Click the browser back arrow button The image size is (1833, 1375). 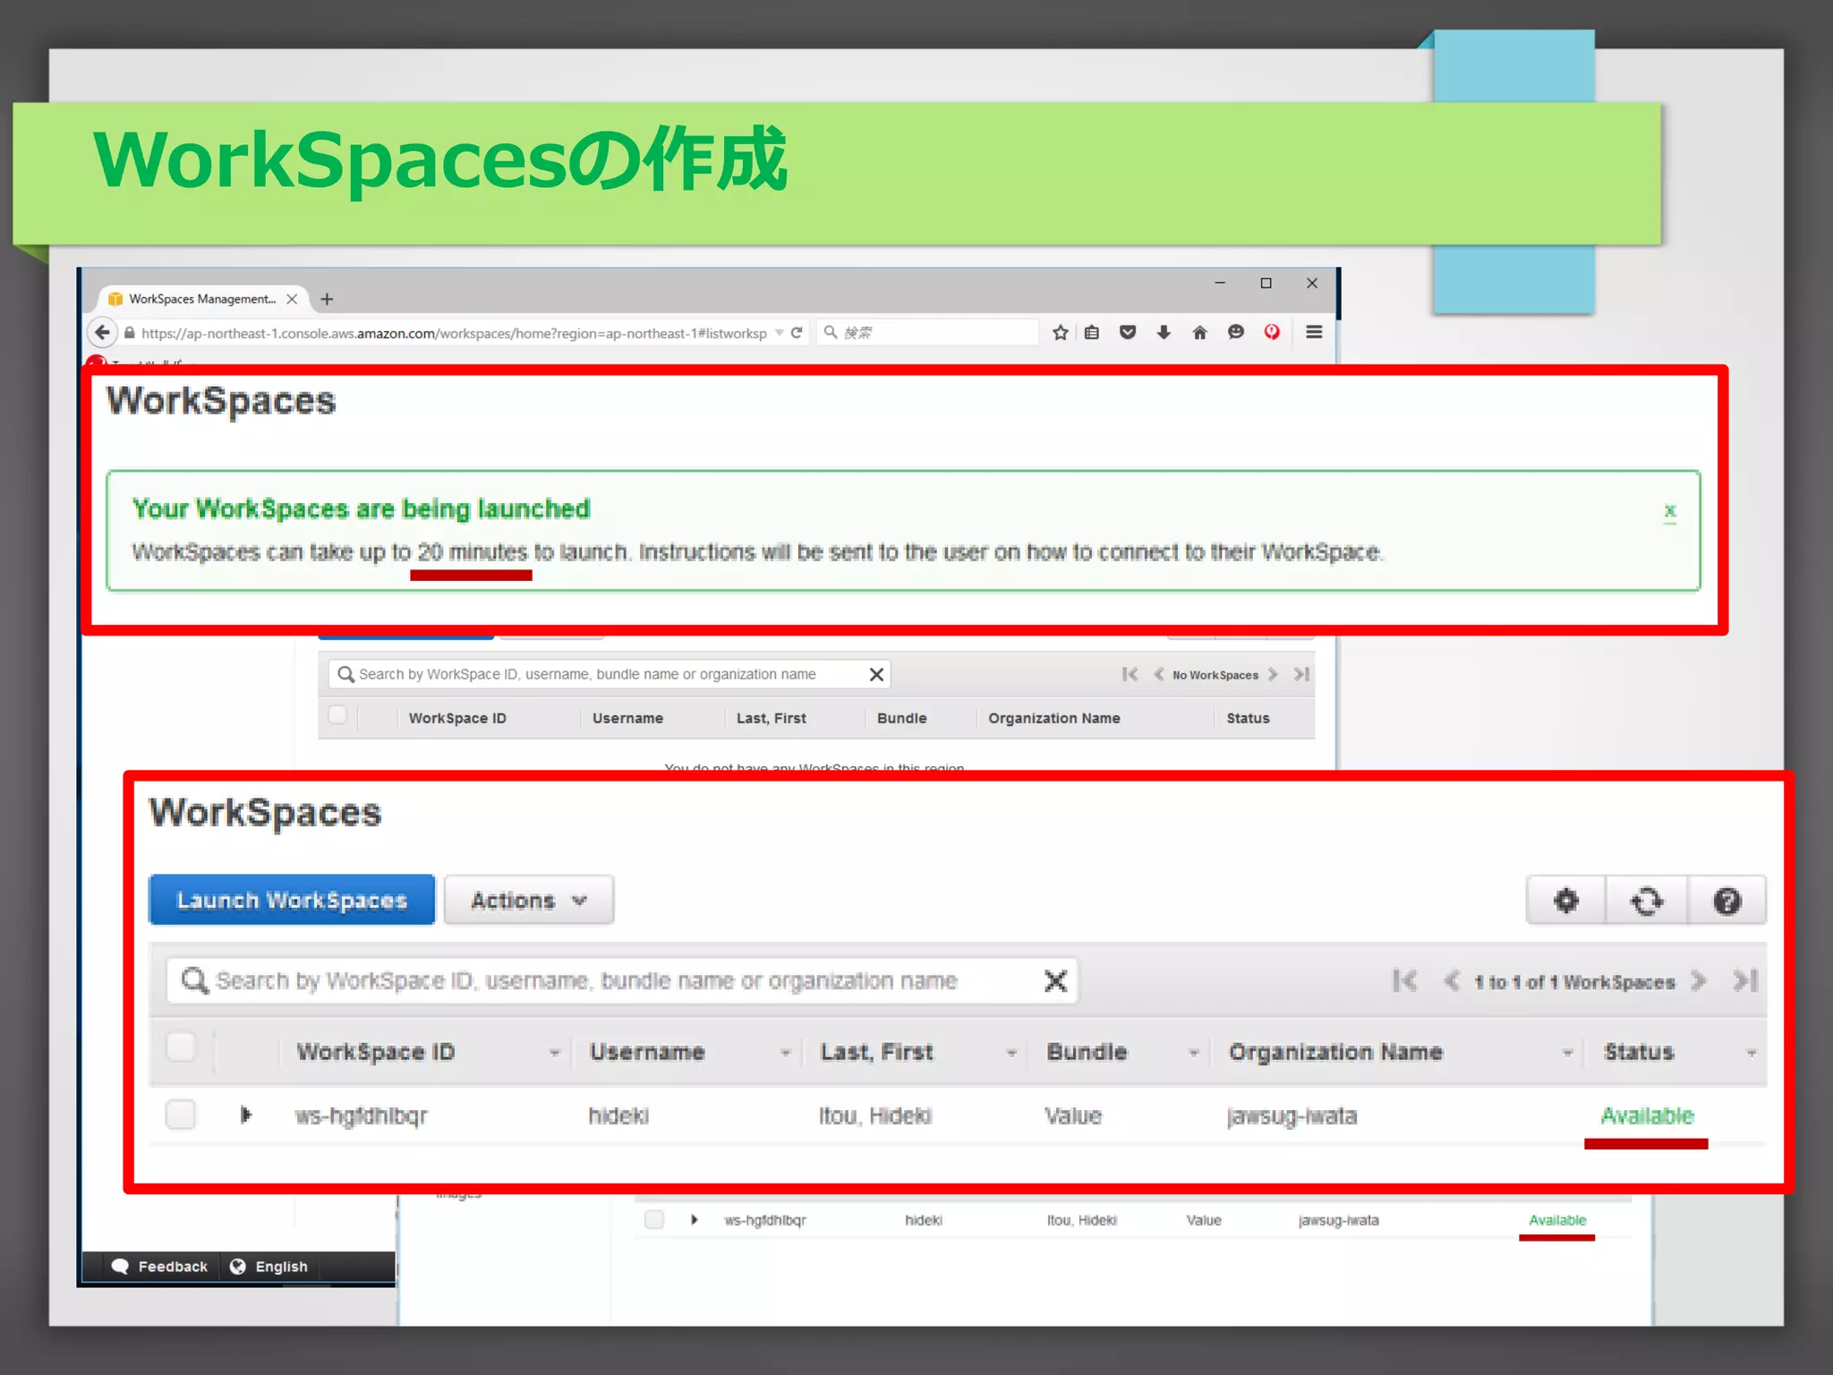[103, 332]
